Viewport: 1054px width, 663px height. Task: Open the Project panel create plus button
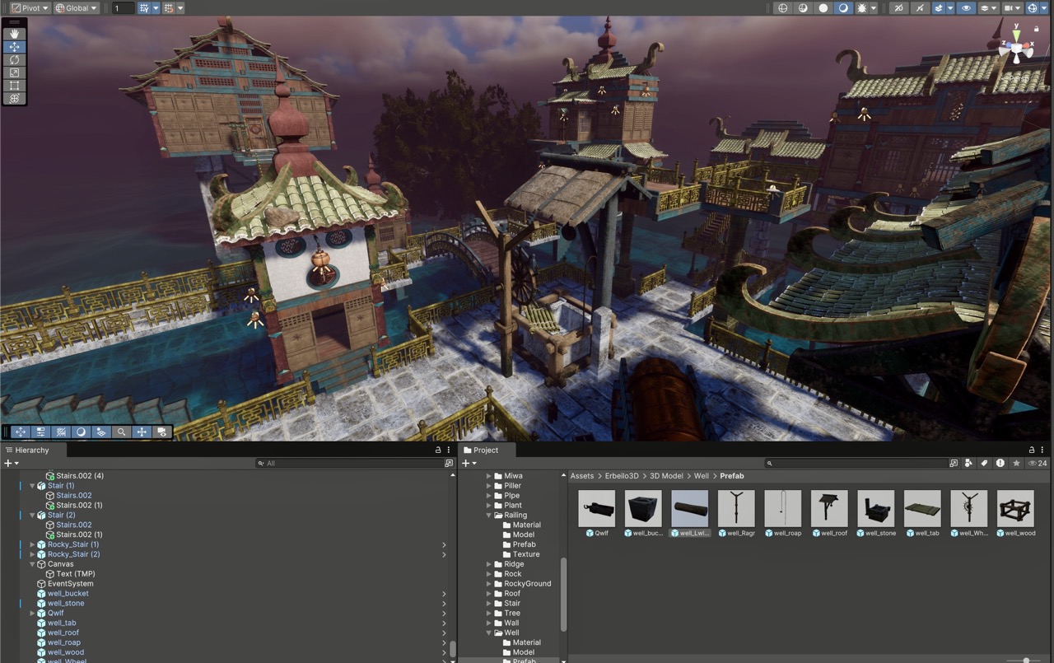469,464
